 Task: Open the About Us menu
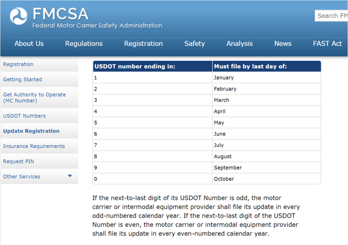29,44
